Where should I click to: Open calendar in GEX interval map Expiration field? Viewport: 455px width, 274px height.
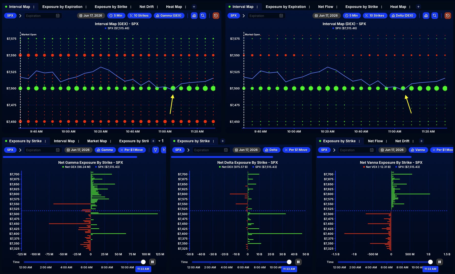click(x=58, y=16)
